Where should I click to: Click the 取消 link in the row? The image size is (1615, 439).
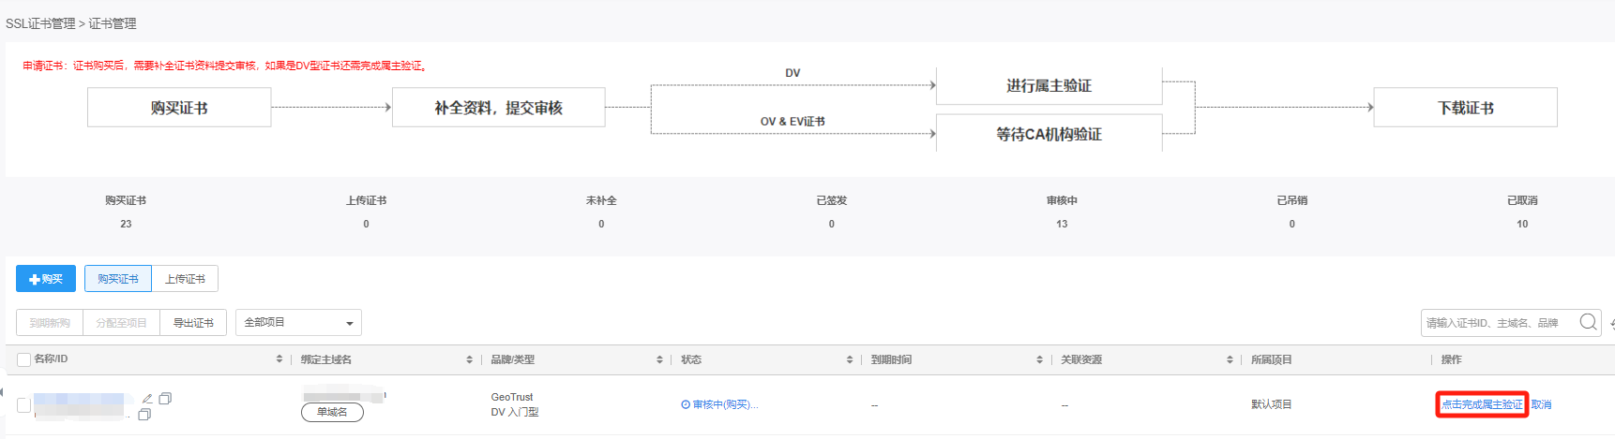[x=1541, y=404]
